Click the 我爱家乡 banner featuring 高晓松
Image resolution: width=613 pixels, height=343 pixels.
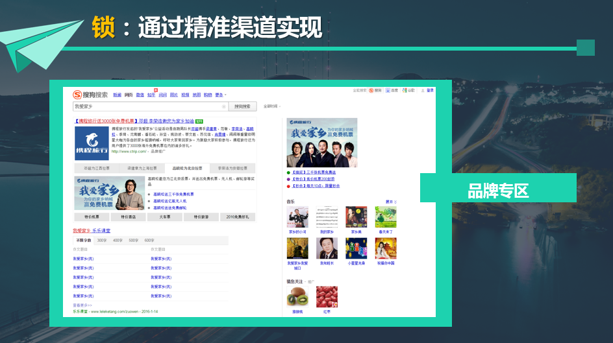click(110, 193)
